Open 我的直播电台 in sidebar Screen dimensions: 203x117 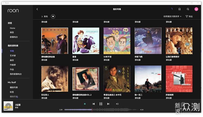tap(16, 74)
